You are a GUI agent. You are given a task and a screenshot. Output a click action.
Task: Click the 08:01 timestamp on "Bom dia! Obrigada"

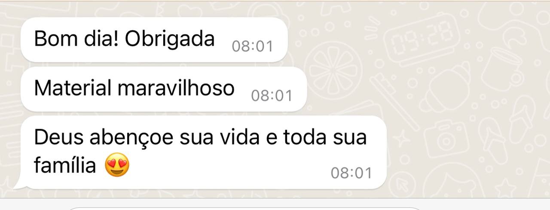[252, 46]
